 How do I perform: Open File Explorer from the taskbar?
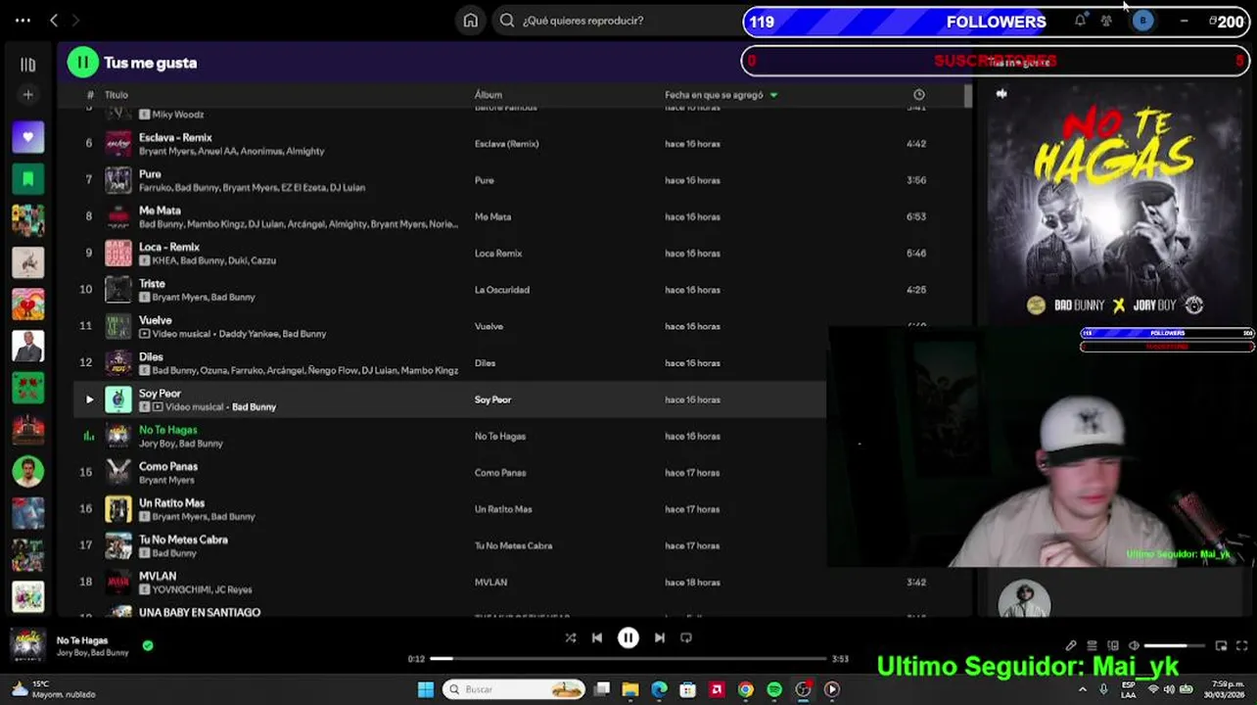tap(630, 689)
